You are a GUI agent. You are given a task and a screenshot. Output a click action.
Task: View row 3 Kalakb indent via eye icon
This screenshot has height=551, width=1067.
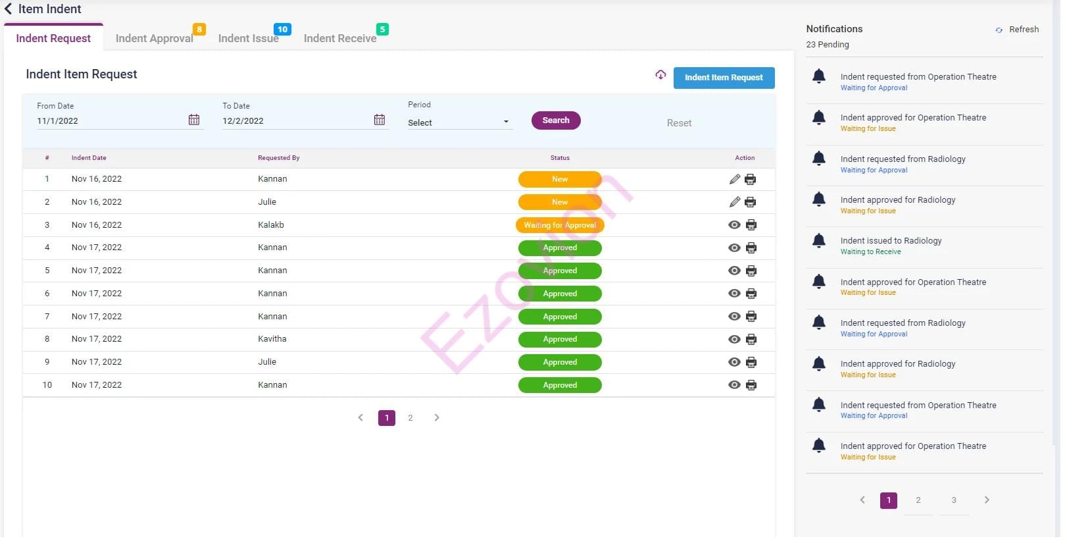[734, 225]
